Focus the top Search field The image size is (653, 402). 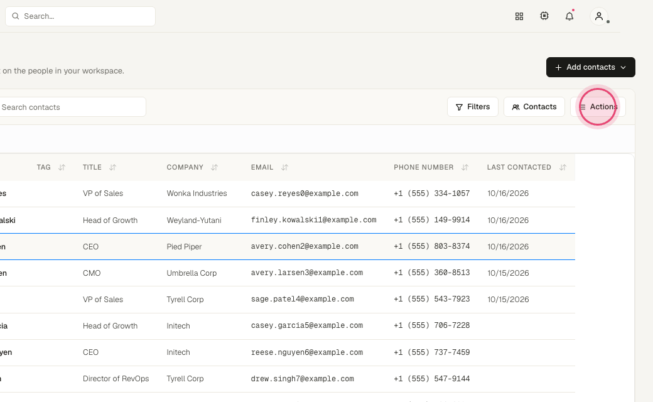[80, 16]
